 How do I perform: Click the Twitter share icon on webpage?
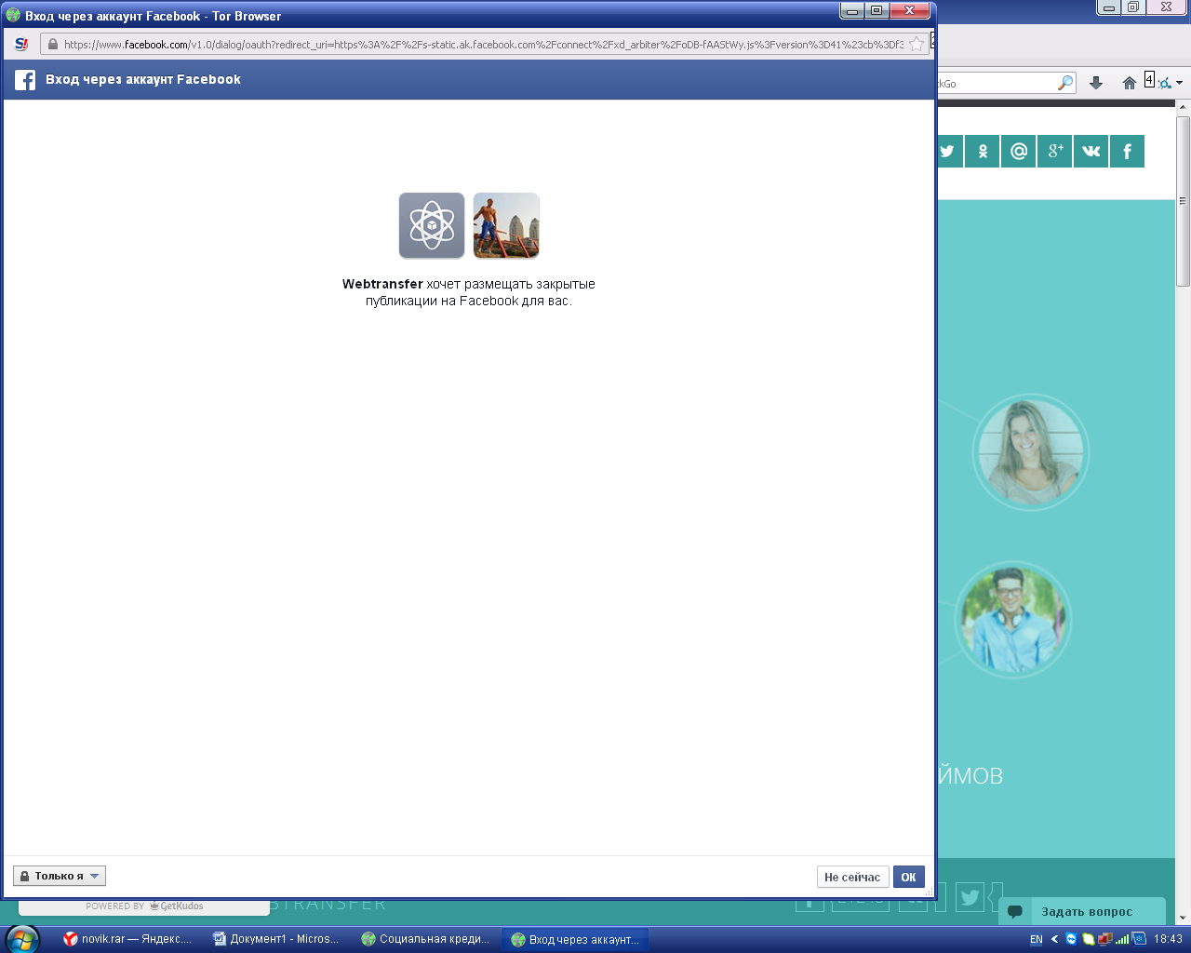tap(949, 151)
